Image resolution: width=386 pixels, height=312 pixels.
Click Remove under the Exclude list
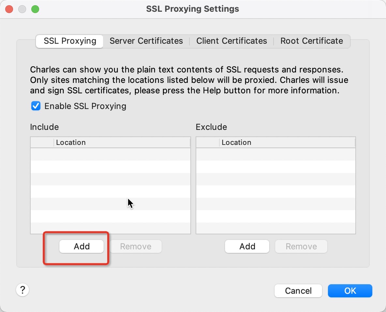pyautogui.click(x=301, y=246)
